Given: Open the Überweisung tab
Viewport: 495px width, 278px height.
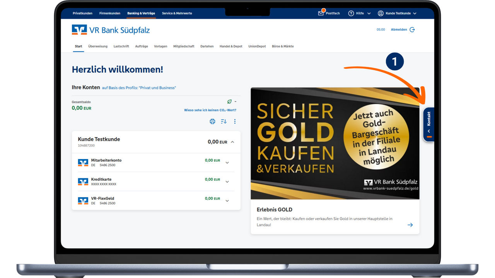Looking at the screenshot, I should click(98, 46).
